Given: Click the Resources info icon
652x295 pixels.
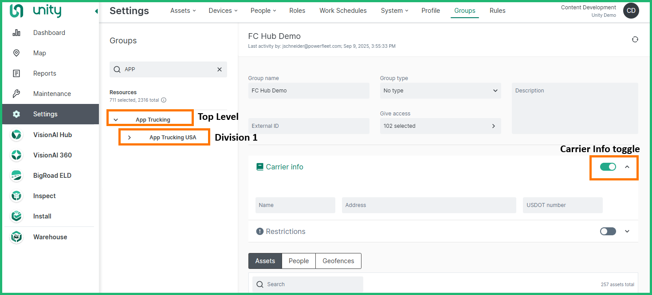Looking at the screenshot, I should pos(164,100).
